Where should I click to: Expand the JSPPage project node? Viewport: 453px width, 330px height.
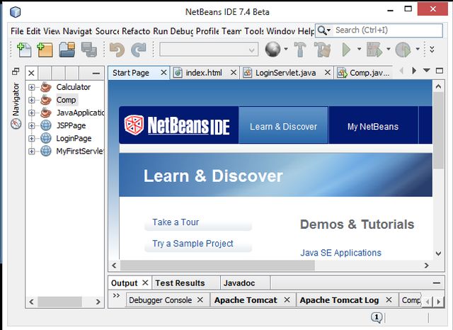[31, 125]
